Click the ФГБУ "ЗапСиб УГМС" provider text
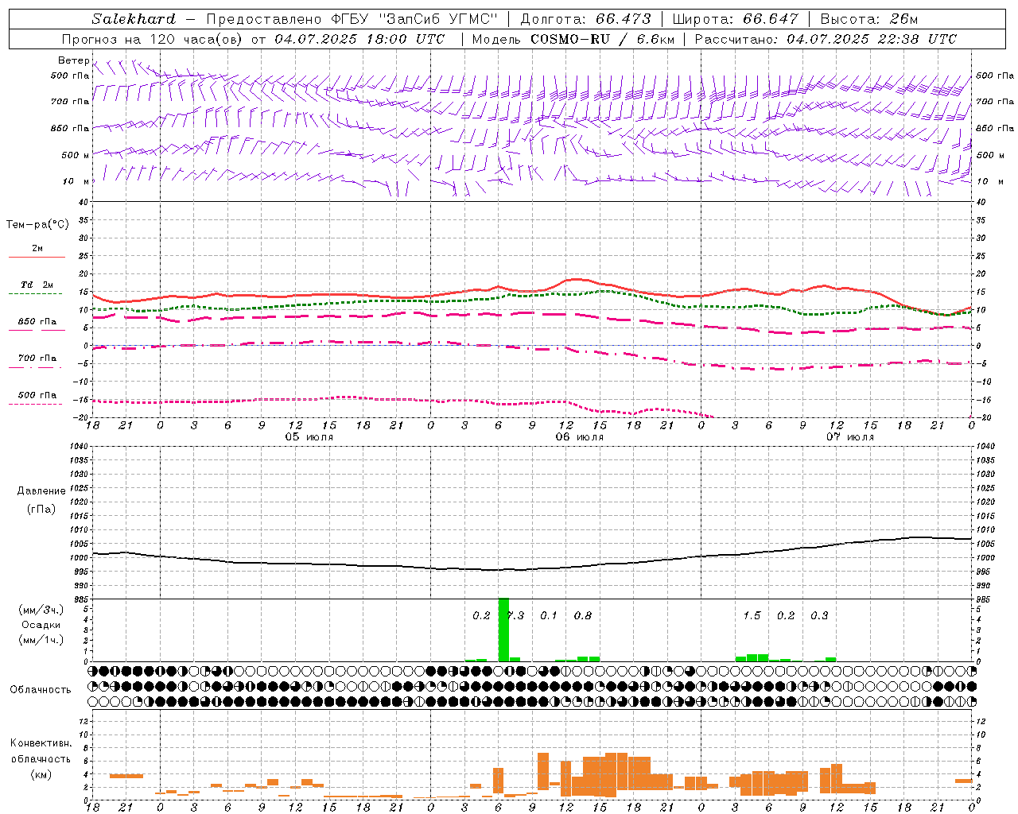 (x=414, y=19)
